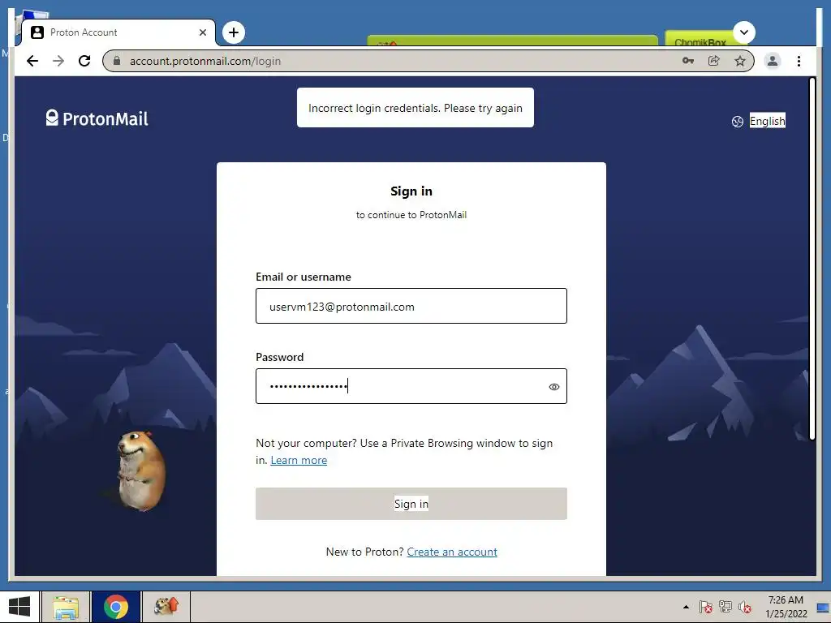
Task: Open the taskbar clock showing 7:26 AM
Action: [x=786, y=607]
